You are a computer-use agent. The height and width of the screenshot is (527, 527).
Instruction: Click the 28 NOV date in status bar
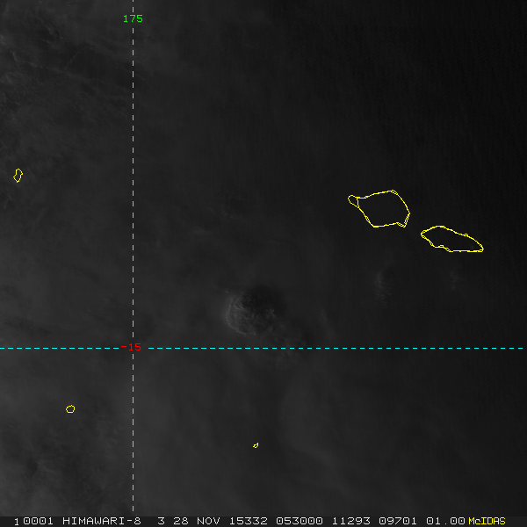click(191, 521)
